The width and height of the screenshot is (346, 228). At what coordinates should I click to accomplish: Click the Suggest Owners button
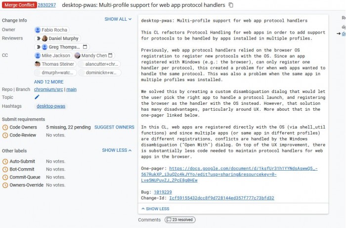point(114,127)
